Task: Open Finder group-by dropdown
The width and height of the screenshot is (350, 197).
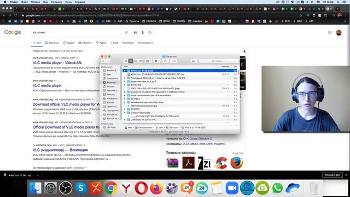Action: click(x=148, y=61)
